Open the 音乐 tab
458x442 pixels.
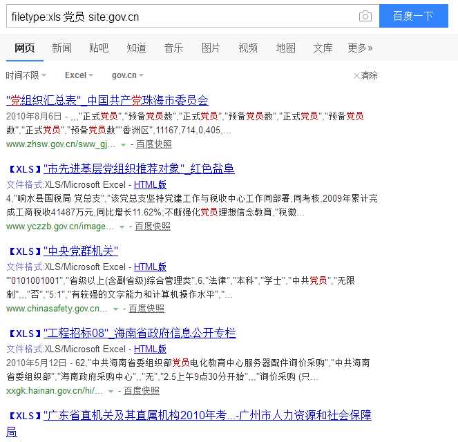[x=173, y=48]
